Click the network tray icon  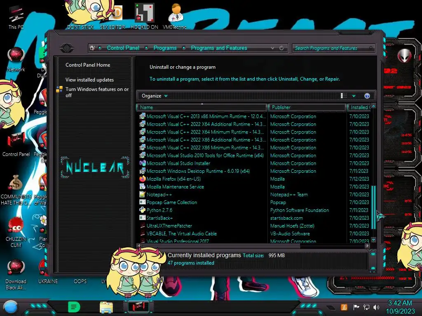[366, 307]
